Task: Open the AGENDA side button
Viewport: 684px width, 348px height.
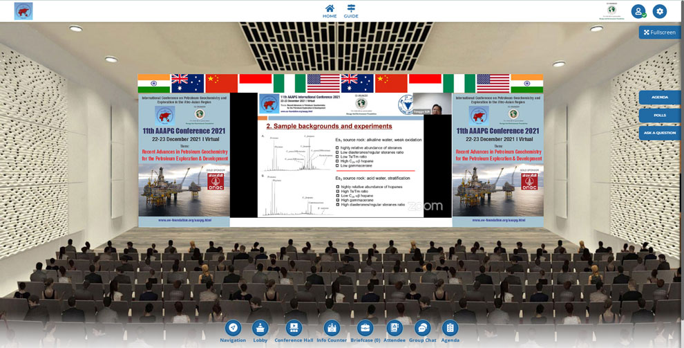Action: pos(660,98)
